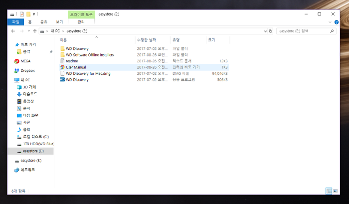The image size is (349, 204).
Task: Switch to the 공유 ribbon tab
Action: click(x=44, y=22)
